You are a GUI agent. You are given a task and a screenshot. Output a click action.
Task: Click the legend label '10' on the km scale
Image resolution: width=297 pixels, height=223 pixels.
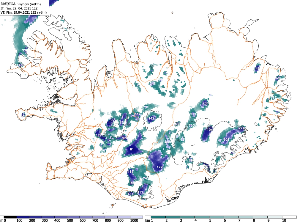click(284, 221)
